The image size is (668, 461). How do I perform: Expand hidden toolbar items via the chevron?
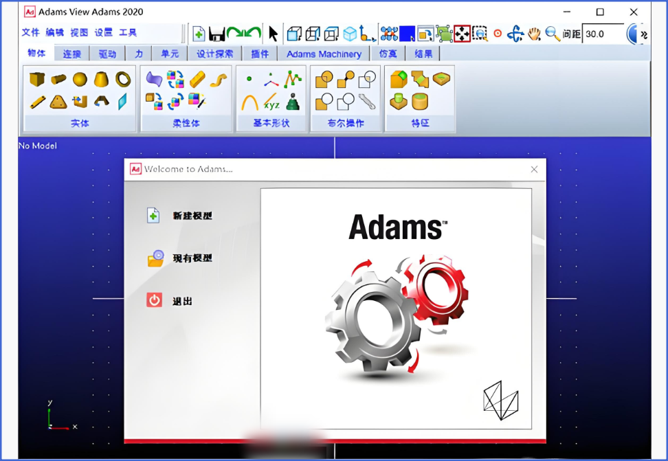click(x=643, y=33)
